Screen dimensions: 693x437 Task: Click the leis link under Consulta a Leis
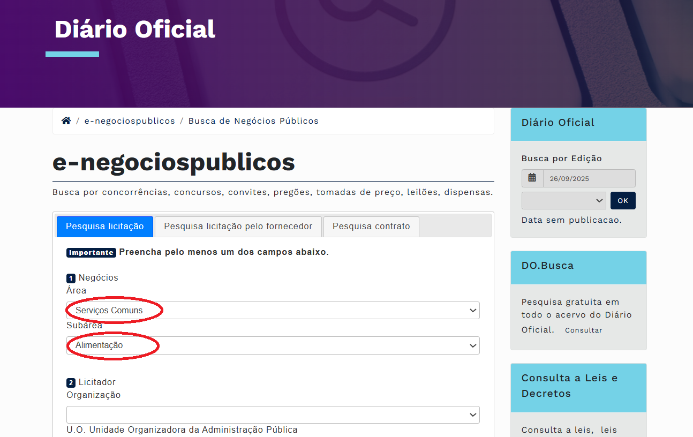[608, 430]
